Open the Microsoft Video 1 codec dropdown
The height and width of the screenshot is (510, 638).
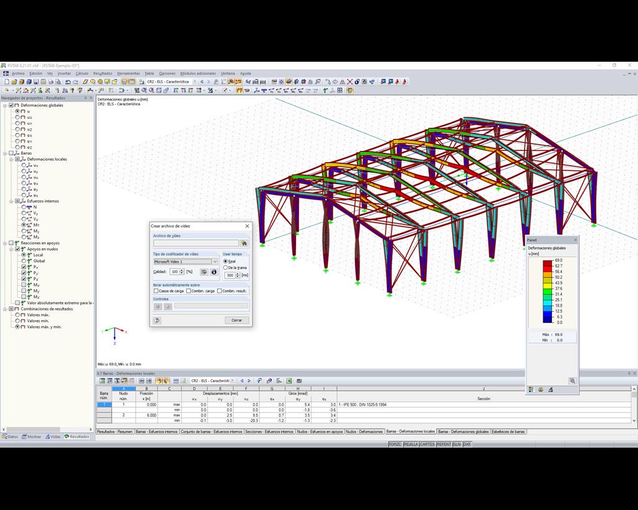(x=215, y=262)
